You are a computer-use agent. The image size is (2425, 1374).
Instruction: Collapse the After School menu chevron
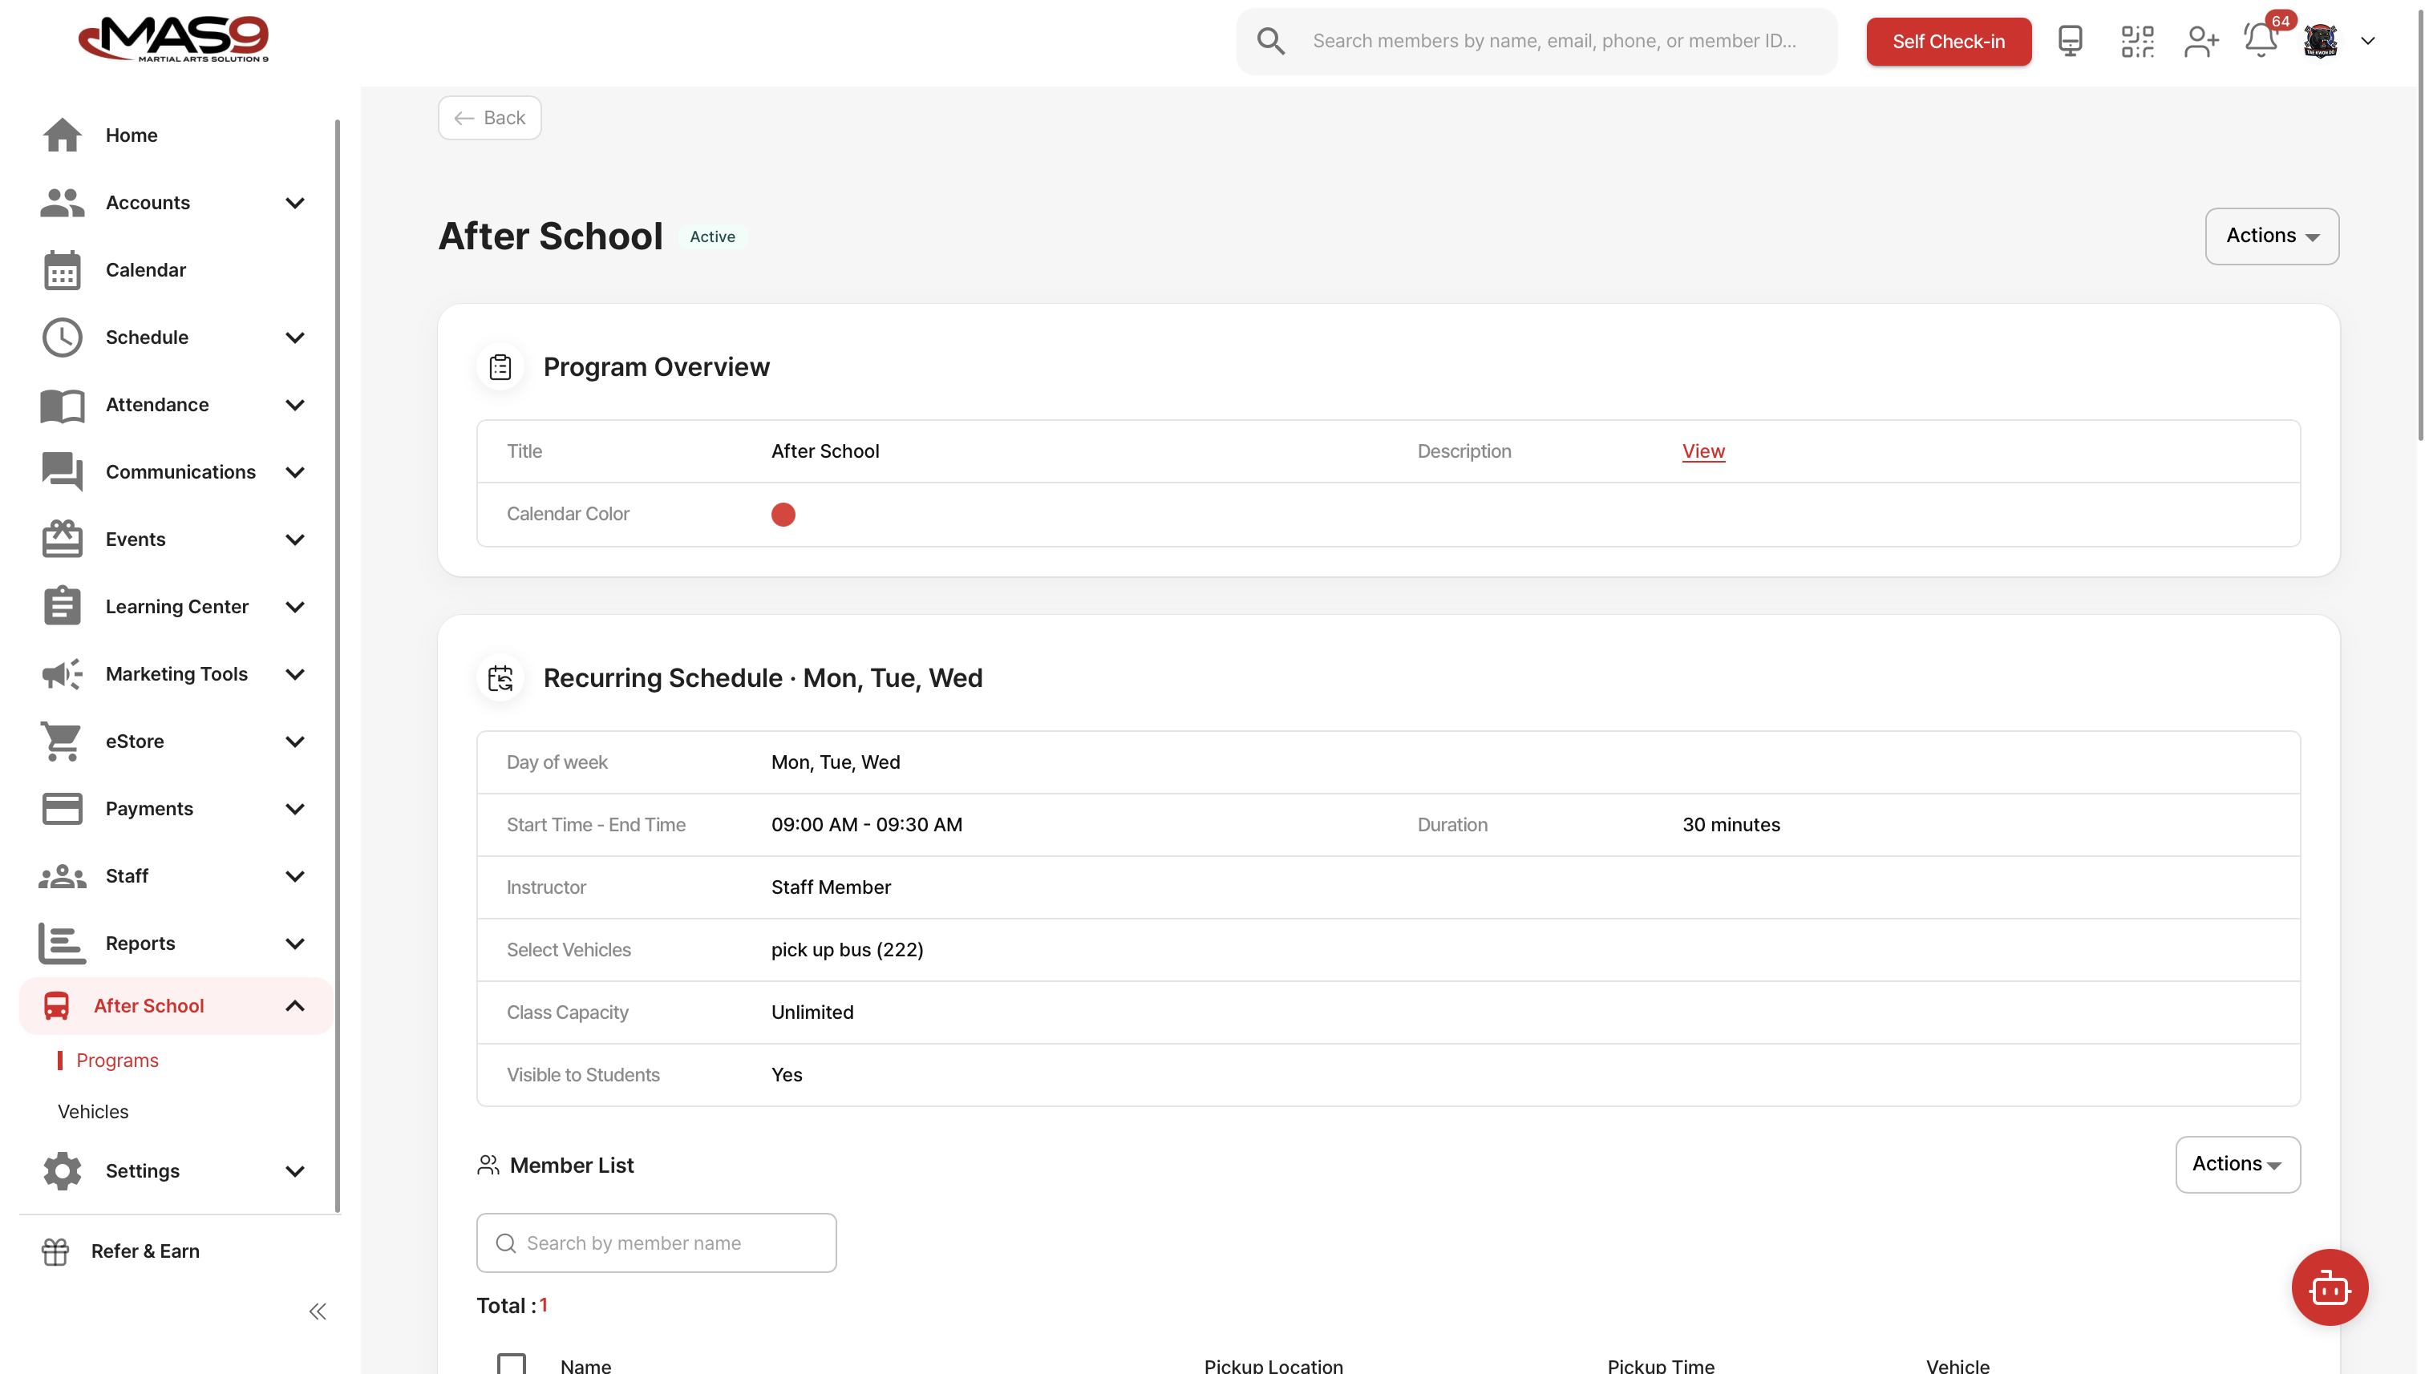(x=294, y=1006)
